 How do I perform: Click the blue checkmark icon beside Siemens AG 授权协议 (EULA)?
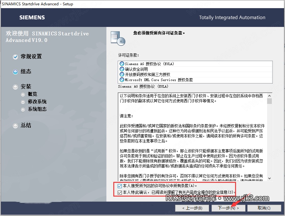[122, 64]
